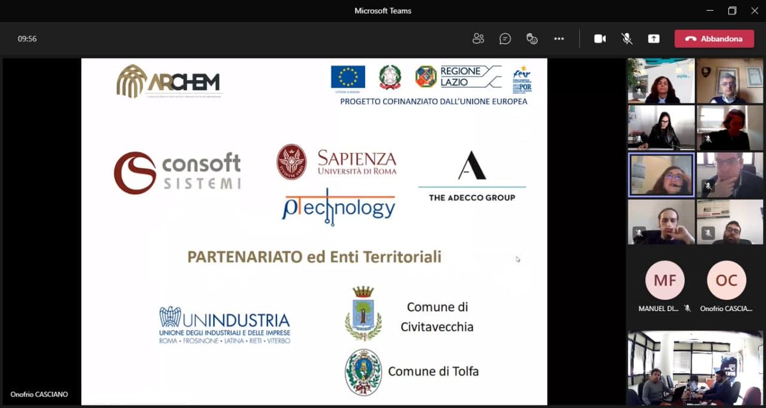Click 'PARTENARIATO ed Enti Territoriali' heading
Image resolution: width=766 pixels, height=408 pixels.
coord(314,257)
